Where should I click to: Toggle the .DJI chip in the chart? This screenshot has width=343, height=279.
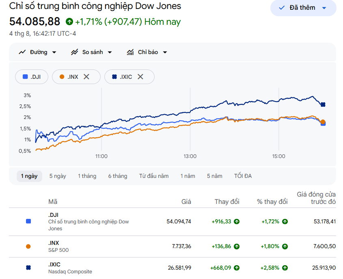(32, 77)
